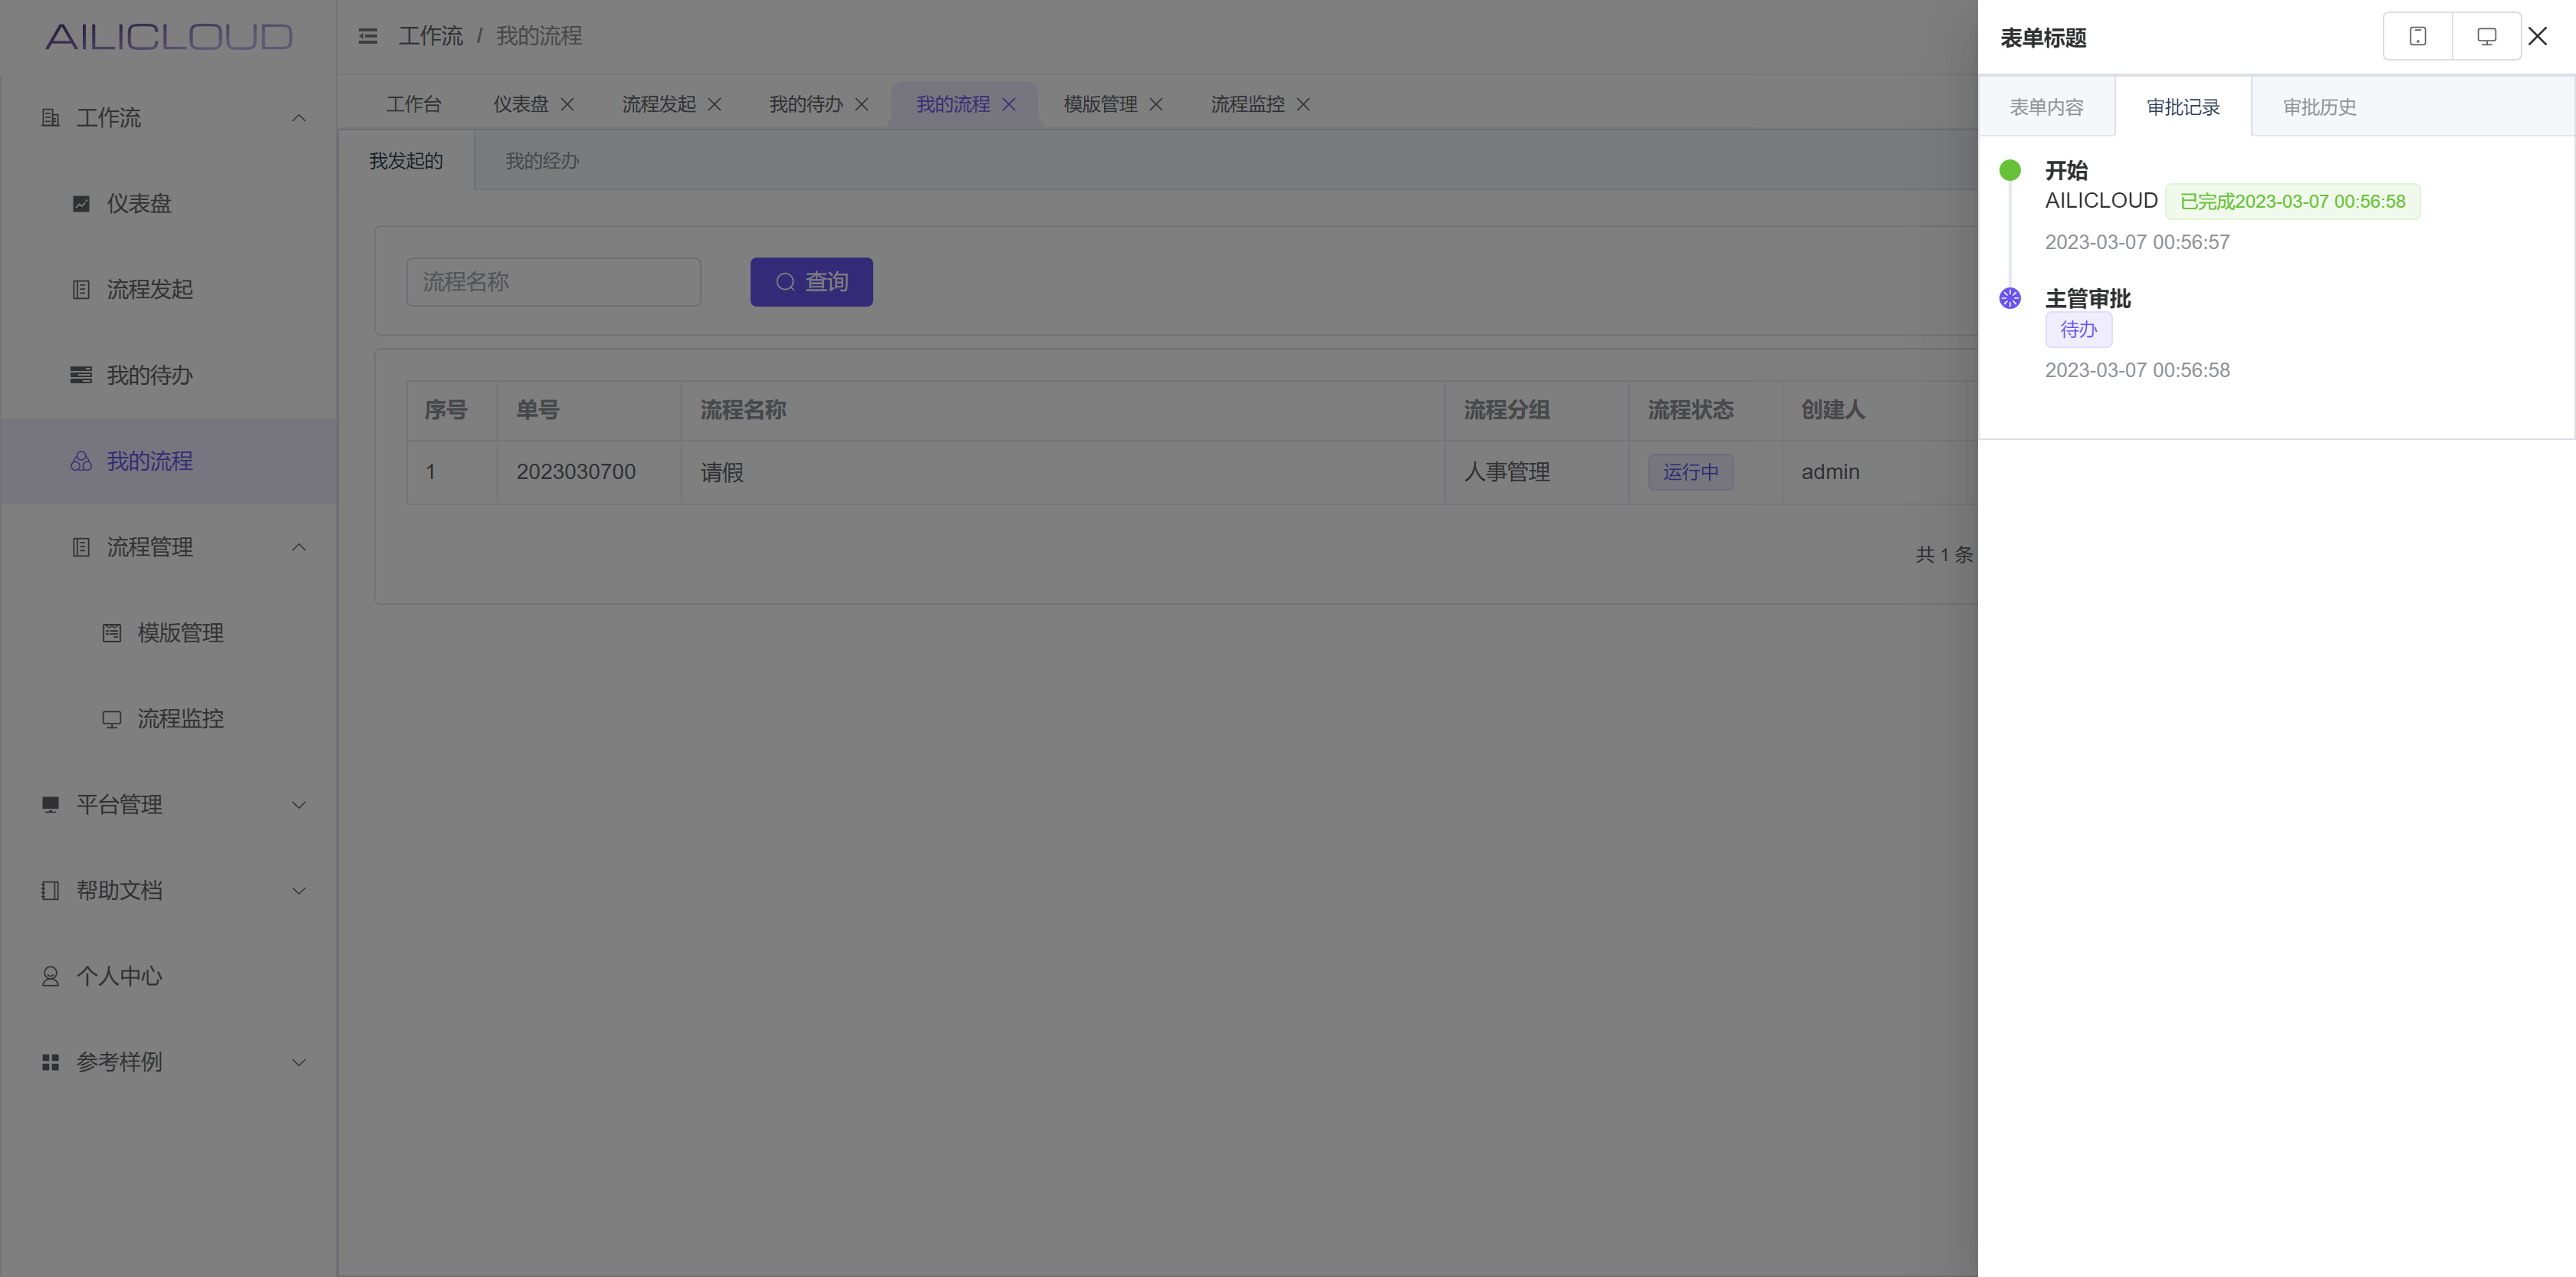Click the 帮助文档 book icon

point(50,891)
